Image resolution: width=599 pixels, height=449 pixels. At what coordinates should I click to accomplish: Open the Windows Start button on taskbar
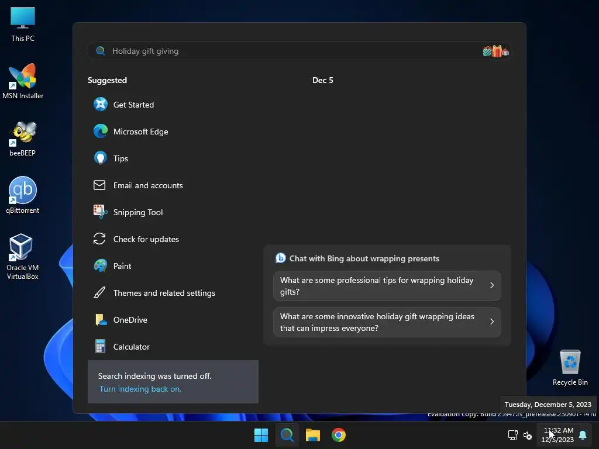point(261,435)
